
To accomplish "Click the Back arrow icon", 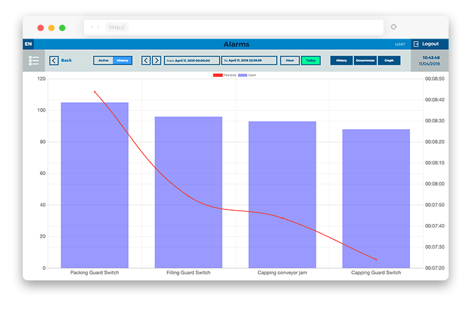I will click(x=54, y=61).
